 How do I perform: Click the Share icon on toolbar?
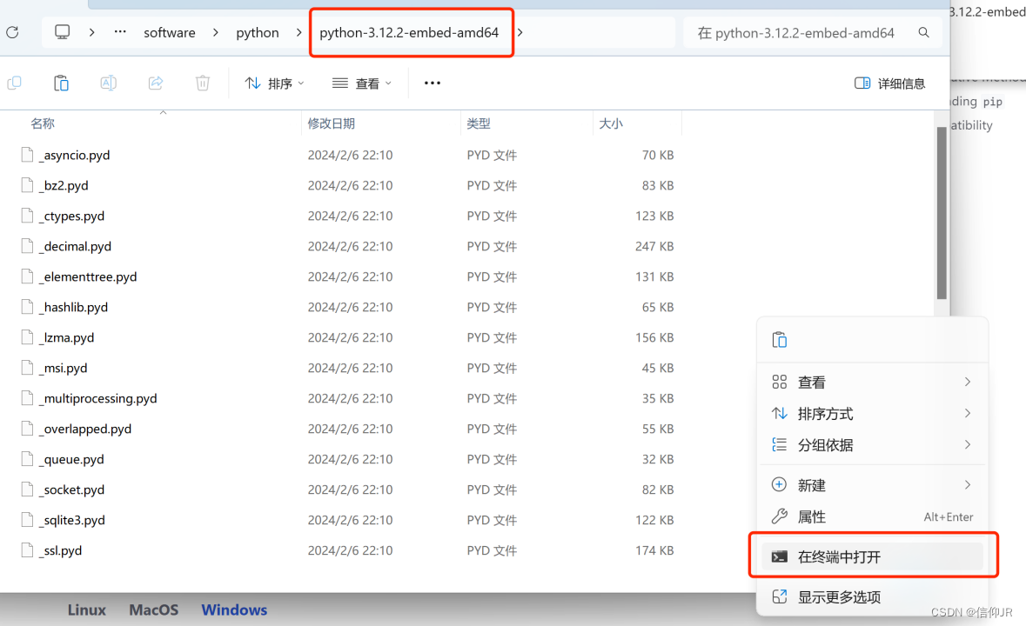click(x=155, y=83)
